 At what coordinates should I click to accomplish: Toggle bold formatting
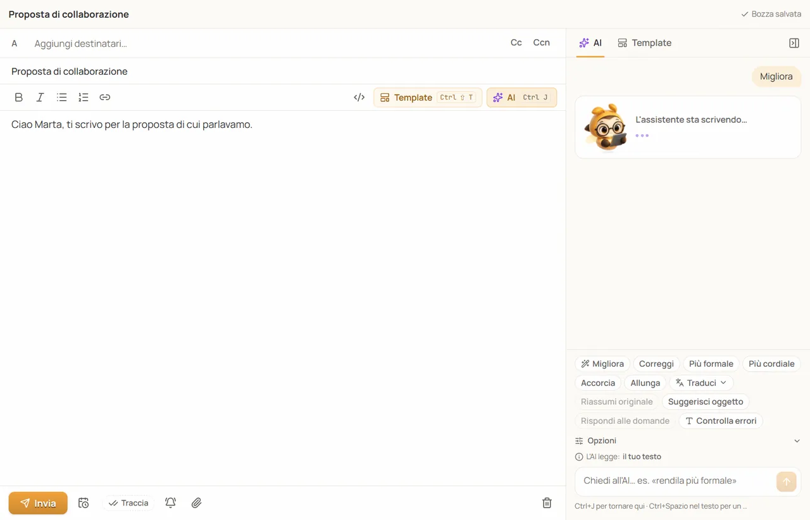(x=19, y=98)
